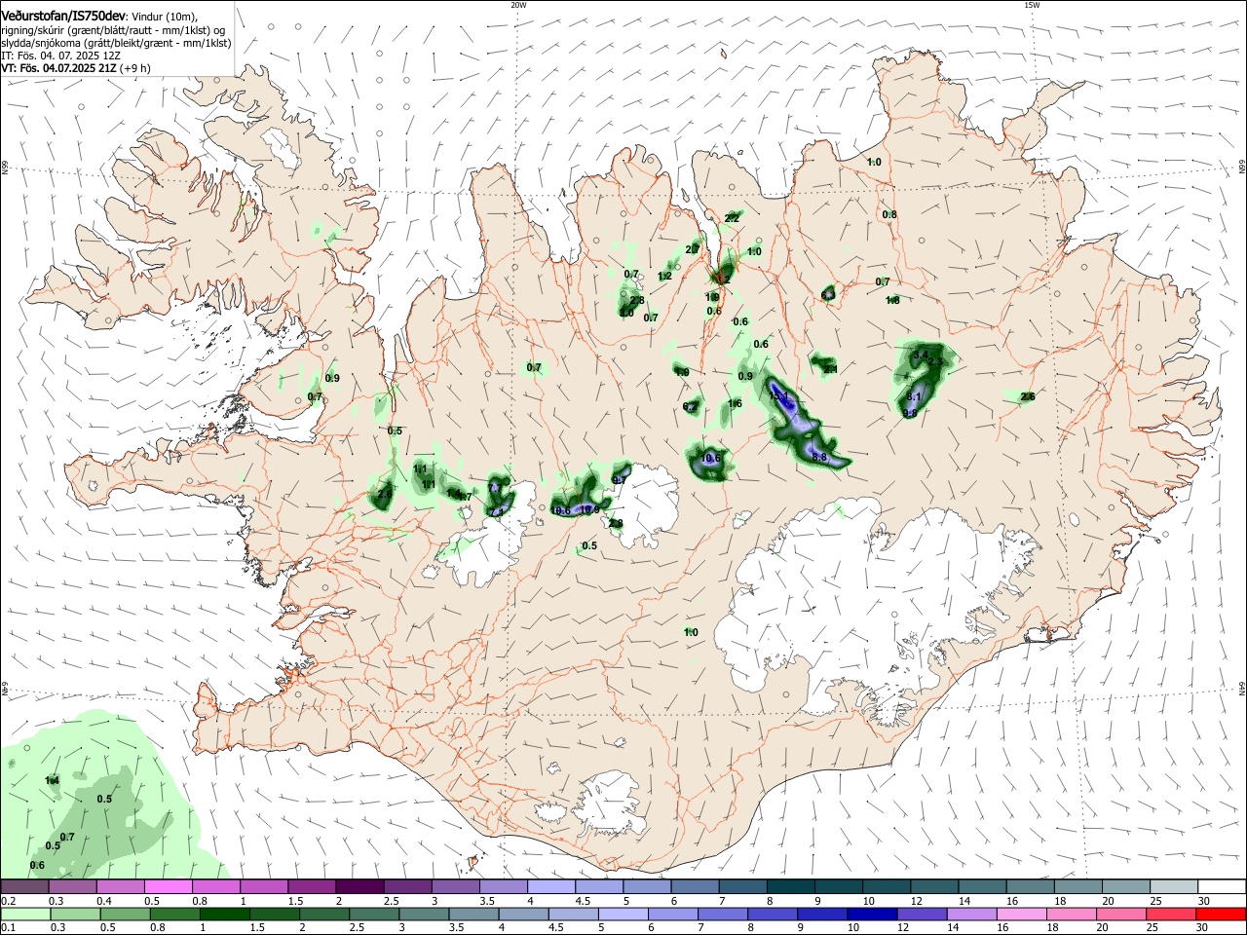Click the '3.4' precipitation value on the map
Image resolution: width=1247 pixels, height=935 pixels.
921,355
